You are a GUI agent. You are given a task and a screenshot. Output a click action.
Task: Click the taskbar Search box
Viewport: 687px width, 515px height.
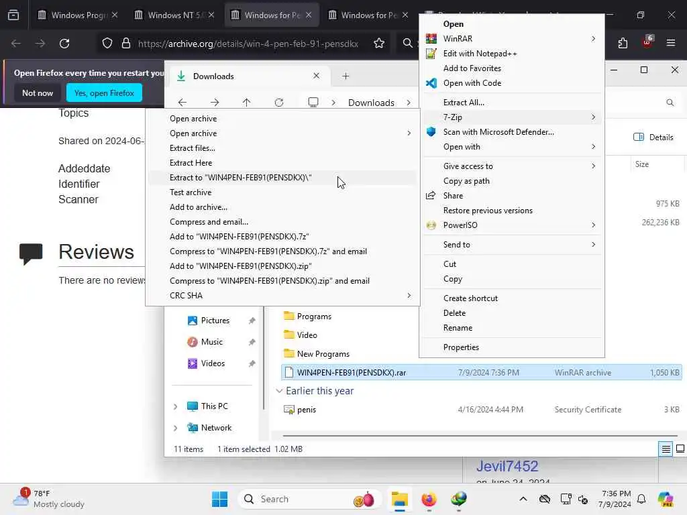pyautogui.click(x=310, y=499)
